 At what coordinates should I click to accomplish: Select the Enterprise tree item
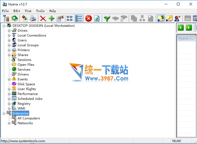click(21, 113)
